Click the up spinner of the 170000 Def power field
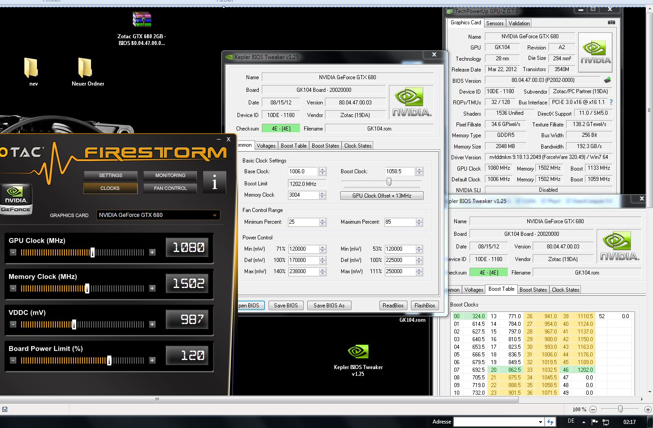The width and height of the screenshot is (653, 428). tap(322, 258)
